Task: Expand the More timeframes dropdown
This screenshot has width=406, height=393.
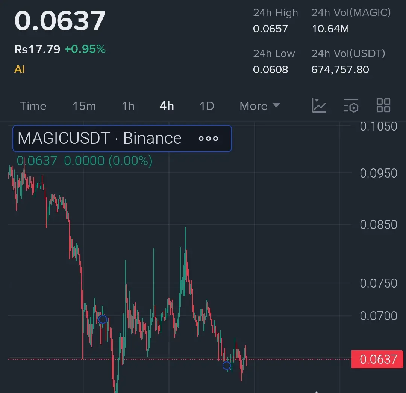Action: (260, 106)
